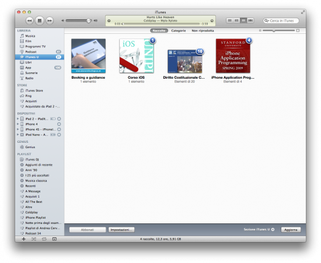Open Ping in the Store section

point(28,96)
